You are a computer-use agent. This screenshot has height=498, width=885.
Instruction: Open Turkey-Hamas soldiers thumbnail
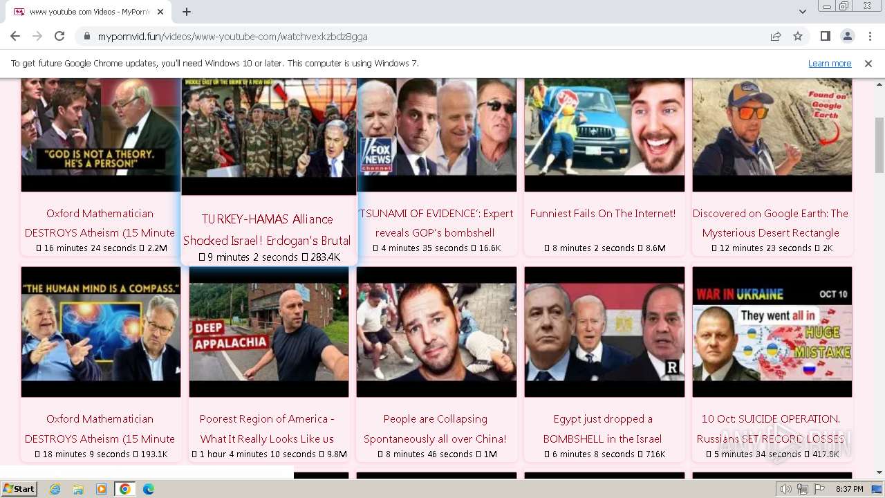(269, 136)
